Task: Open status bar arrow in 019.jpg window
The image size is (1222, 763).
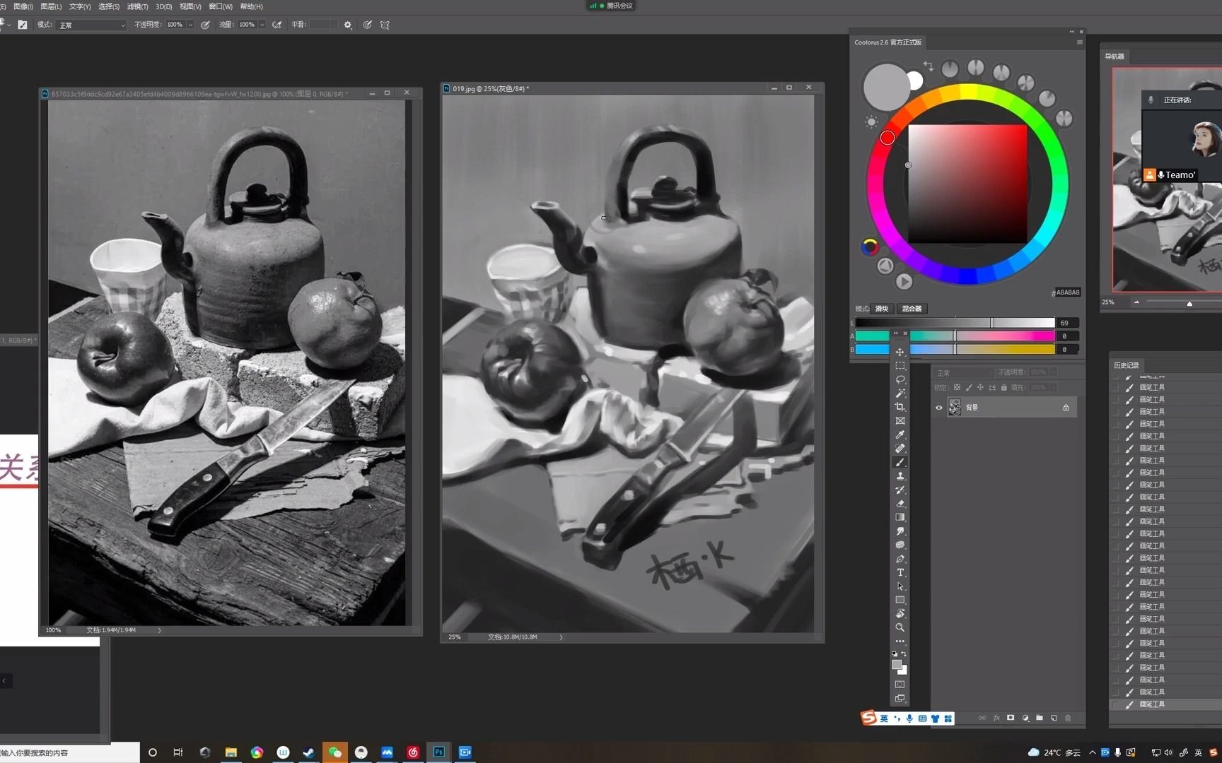Action: [561, 637]
